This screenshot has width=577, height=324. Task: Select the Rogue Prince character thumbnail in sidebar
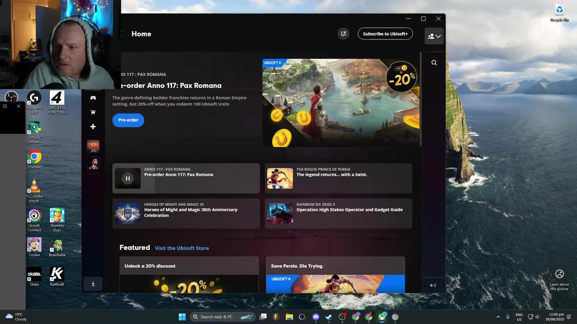93,163
